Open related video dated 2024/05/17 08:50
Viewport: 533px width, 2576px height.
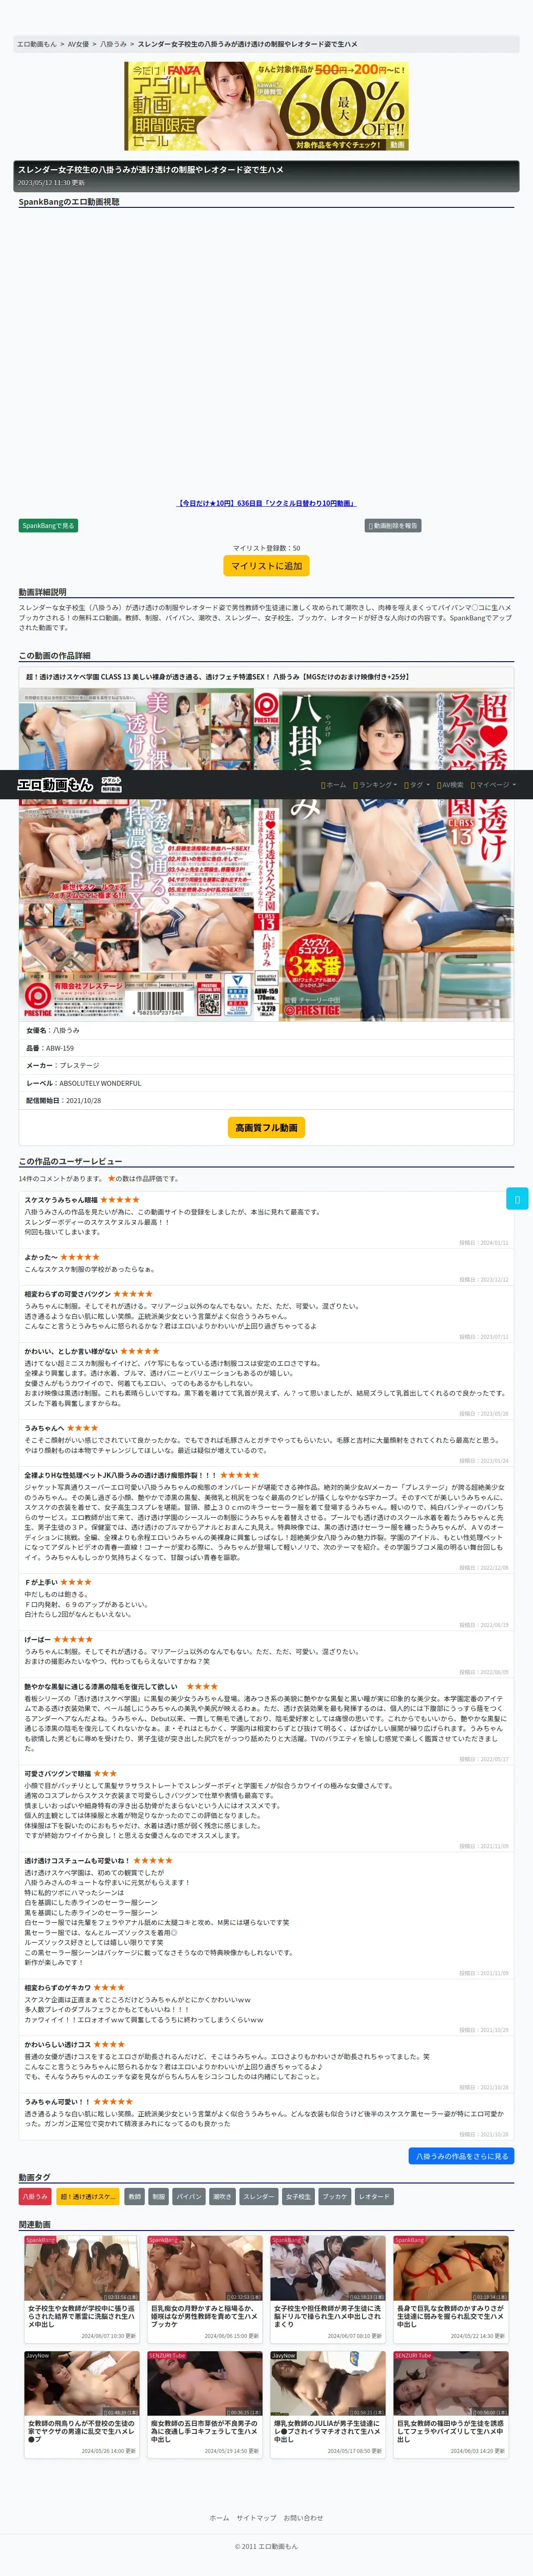click(x=328, y=2404)
